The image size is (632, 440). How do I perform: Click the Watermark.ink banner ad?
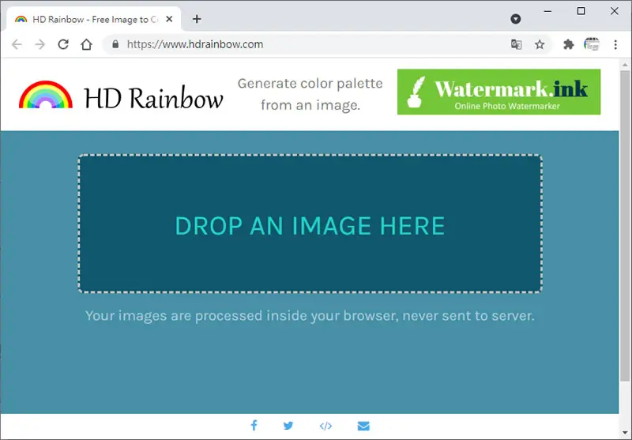coord(498,92)
